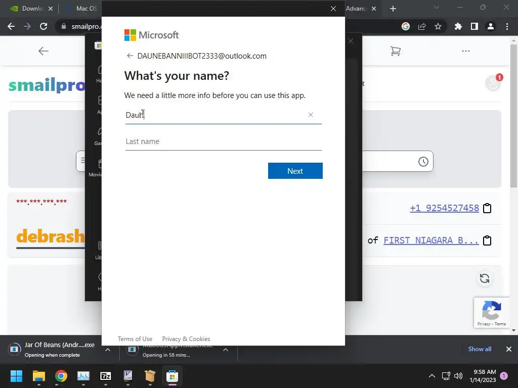Click page scrollbar on smailpro
Viewport: 518px width, 388px height.
pyautogui.click(x=514, y=116)
